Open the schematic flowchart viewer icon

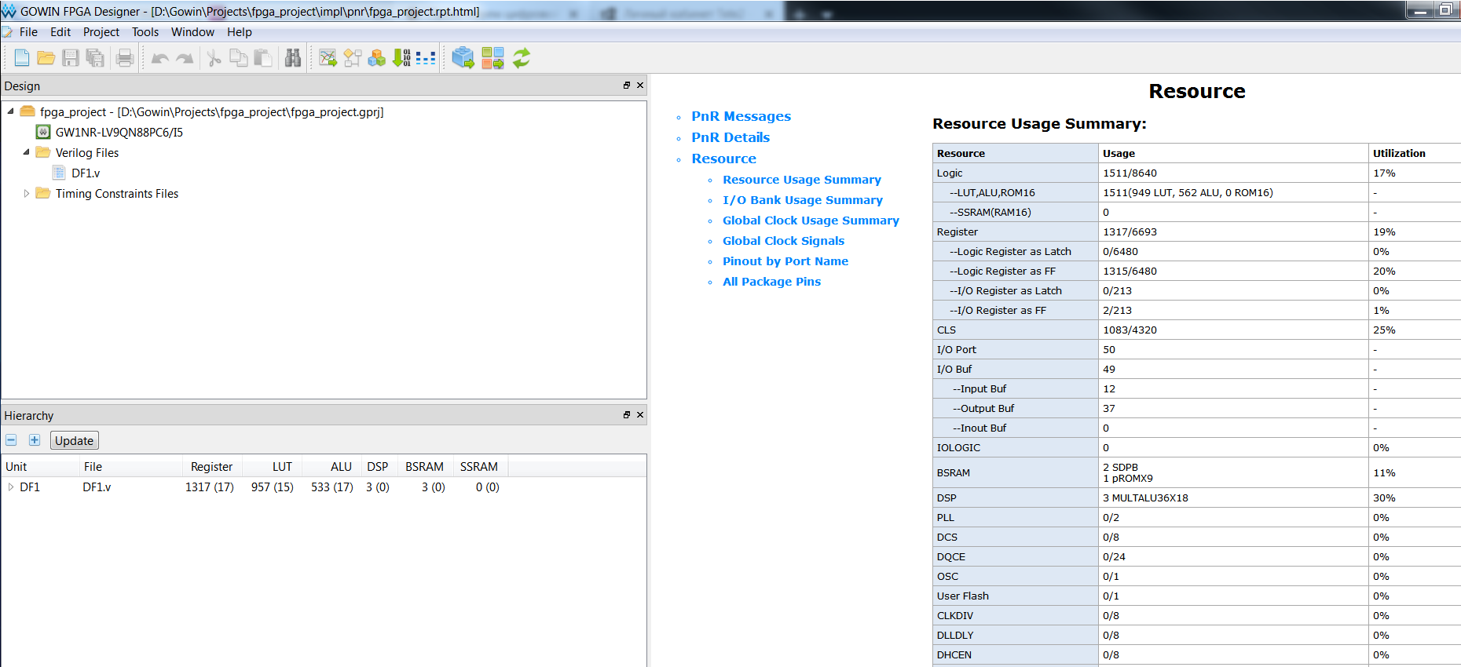click(x=353, y=57)
